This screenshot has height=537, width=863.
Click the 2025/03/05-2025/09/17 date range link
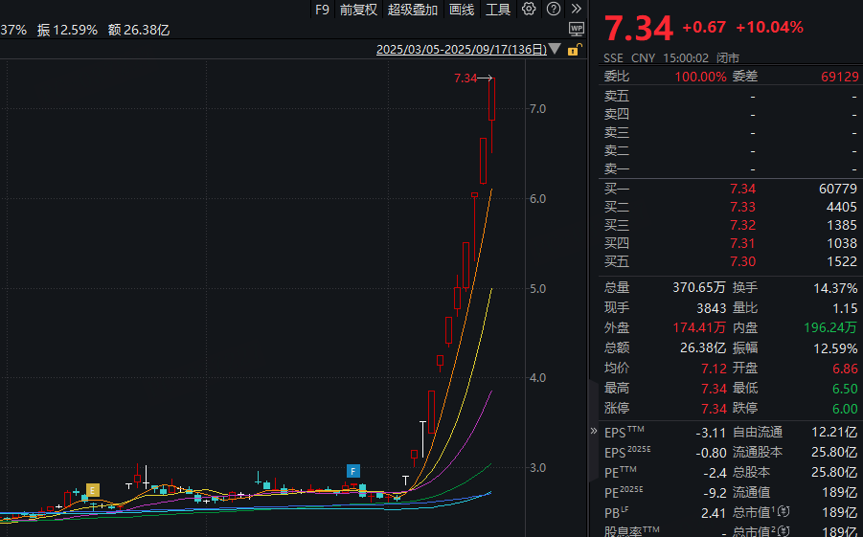tap(461, 50)
